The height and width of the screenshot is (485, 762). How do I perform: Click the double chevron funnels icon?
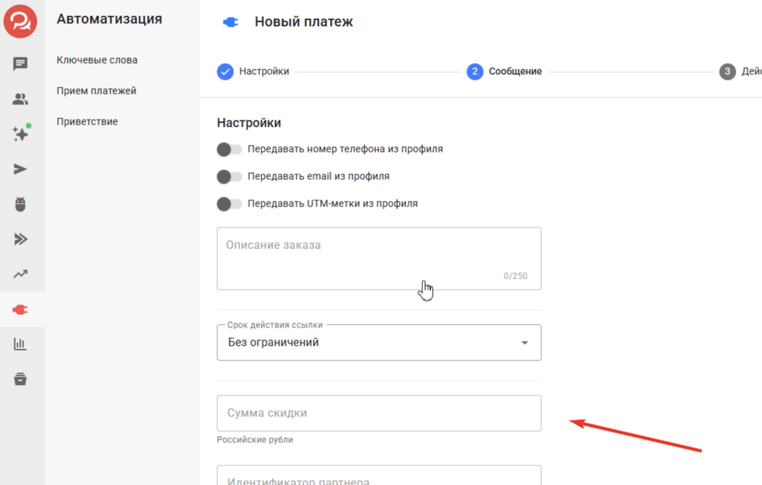pyautogui.click(x=21, y=239)
